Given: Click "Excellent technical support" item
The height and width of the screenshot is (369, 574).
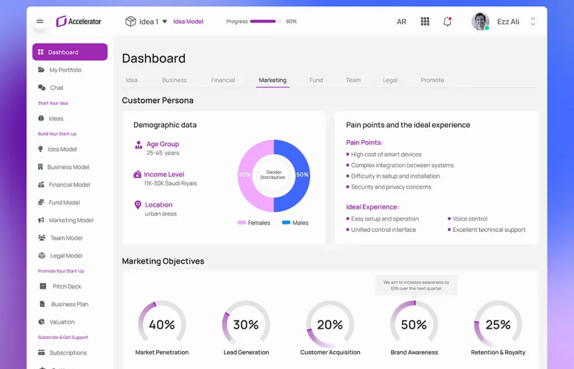Looking at the screenshot, I should 489,230.
